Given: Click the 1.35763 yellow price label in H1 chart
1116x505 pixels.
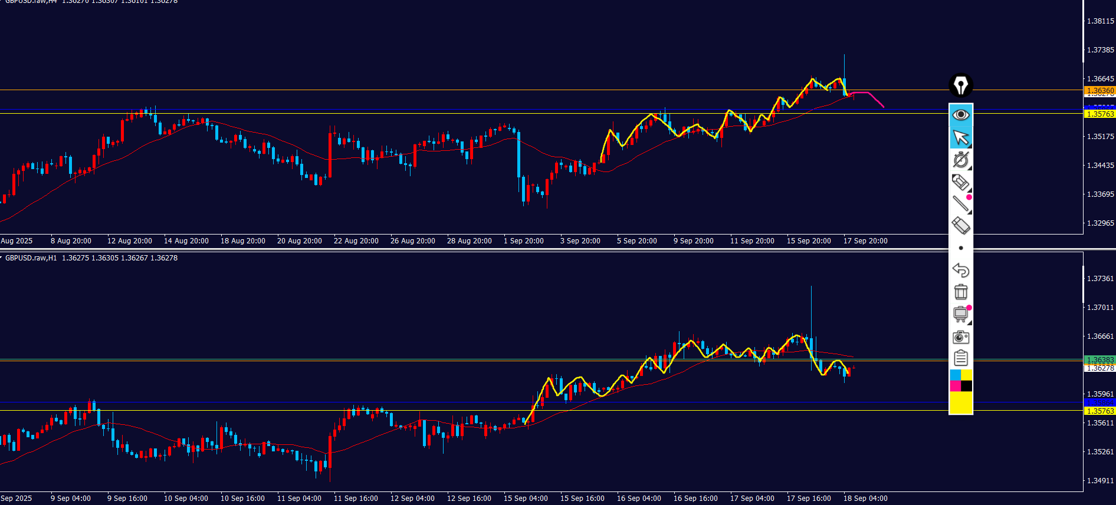Looking at the screenshot, I should click(1100, 411).
